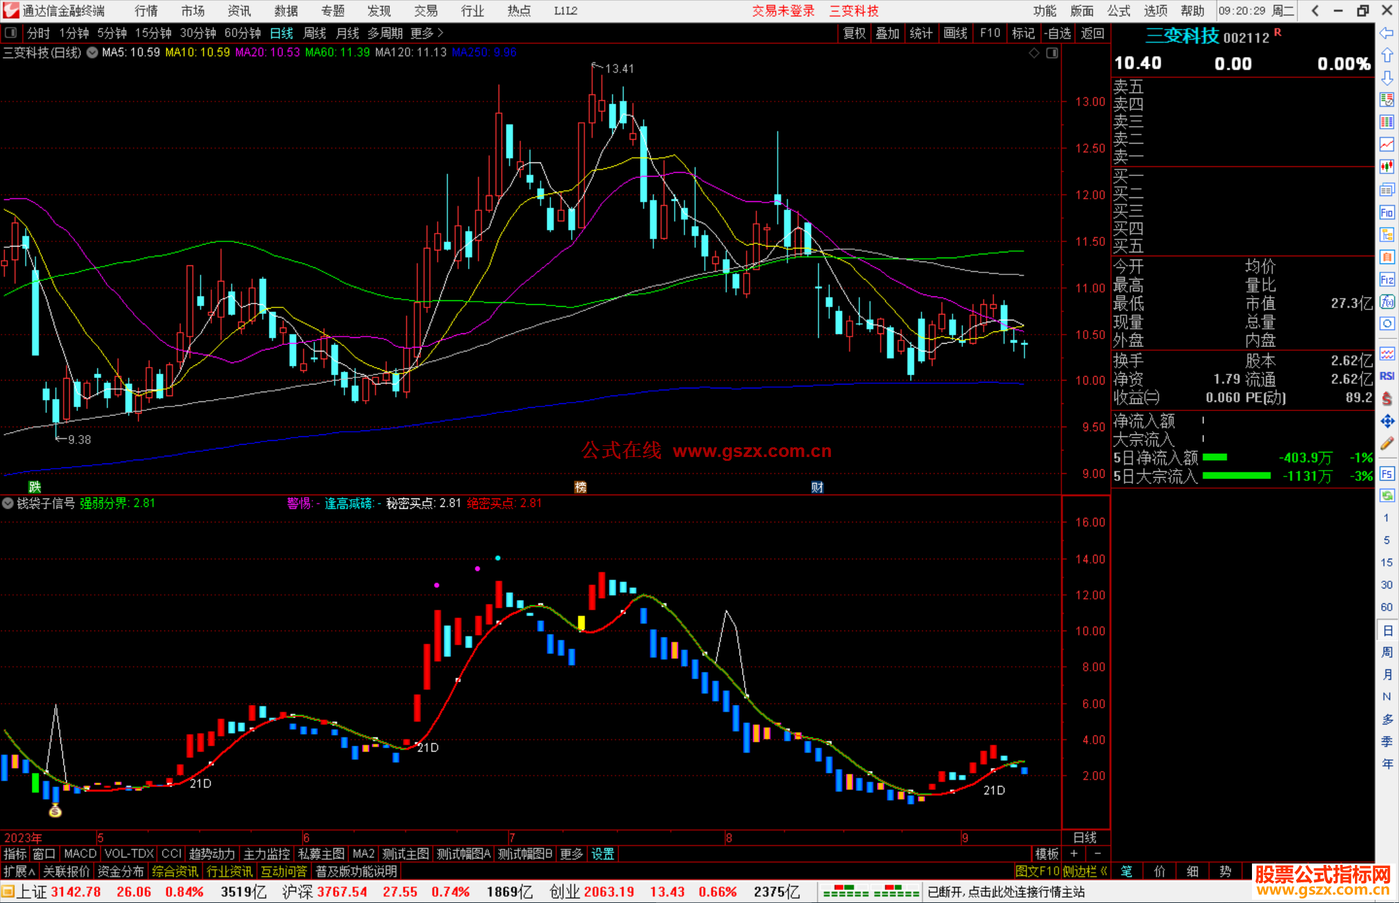1399x903 pixels.
Task: Click the 复权 button
Action: [x=854, y=33]
